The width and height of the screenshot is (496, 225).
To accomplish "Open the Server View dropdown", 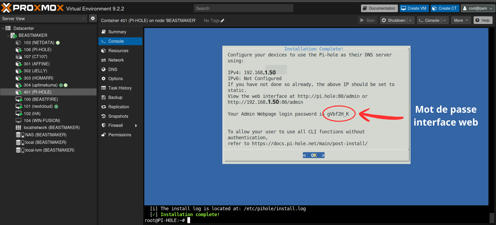I will pos(83,19).
